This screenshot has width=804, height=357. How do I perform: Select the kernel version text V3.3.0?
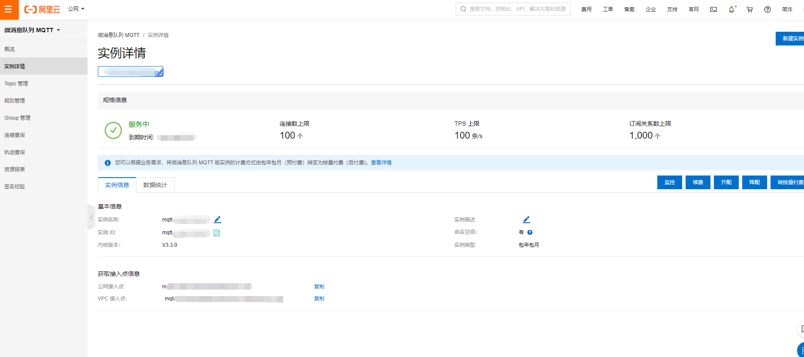coord(169,245)
